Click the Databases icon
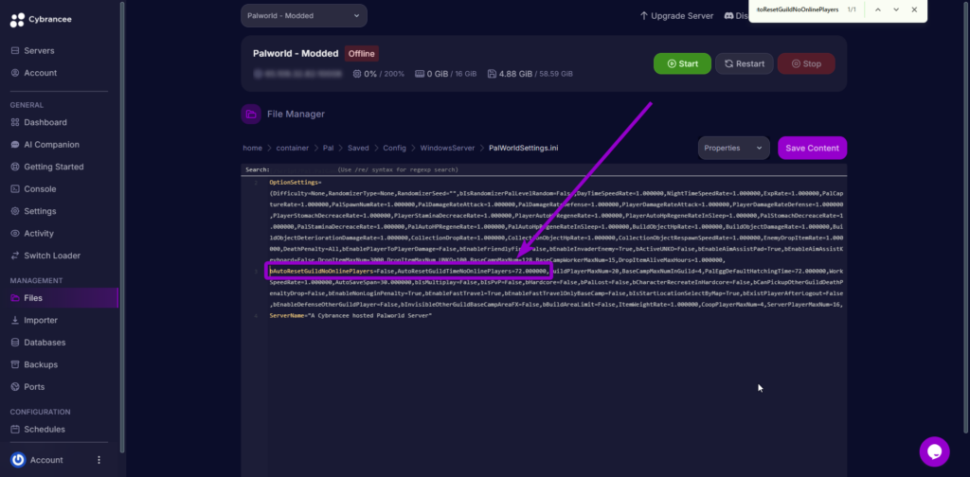 pyautogui.click(x=15, y=343)
